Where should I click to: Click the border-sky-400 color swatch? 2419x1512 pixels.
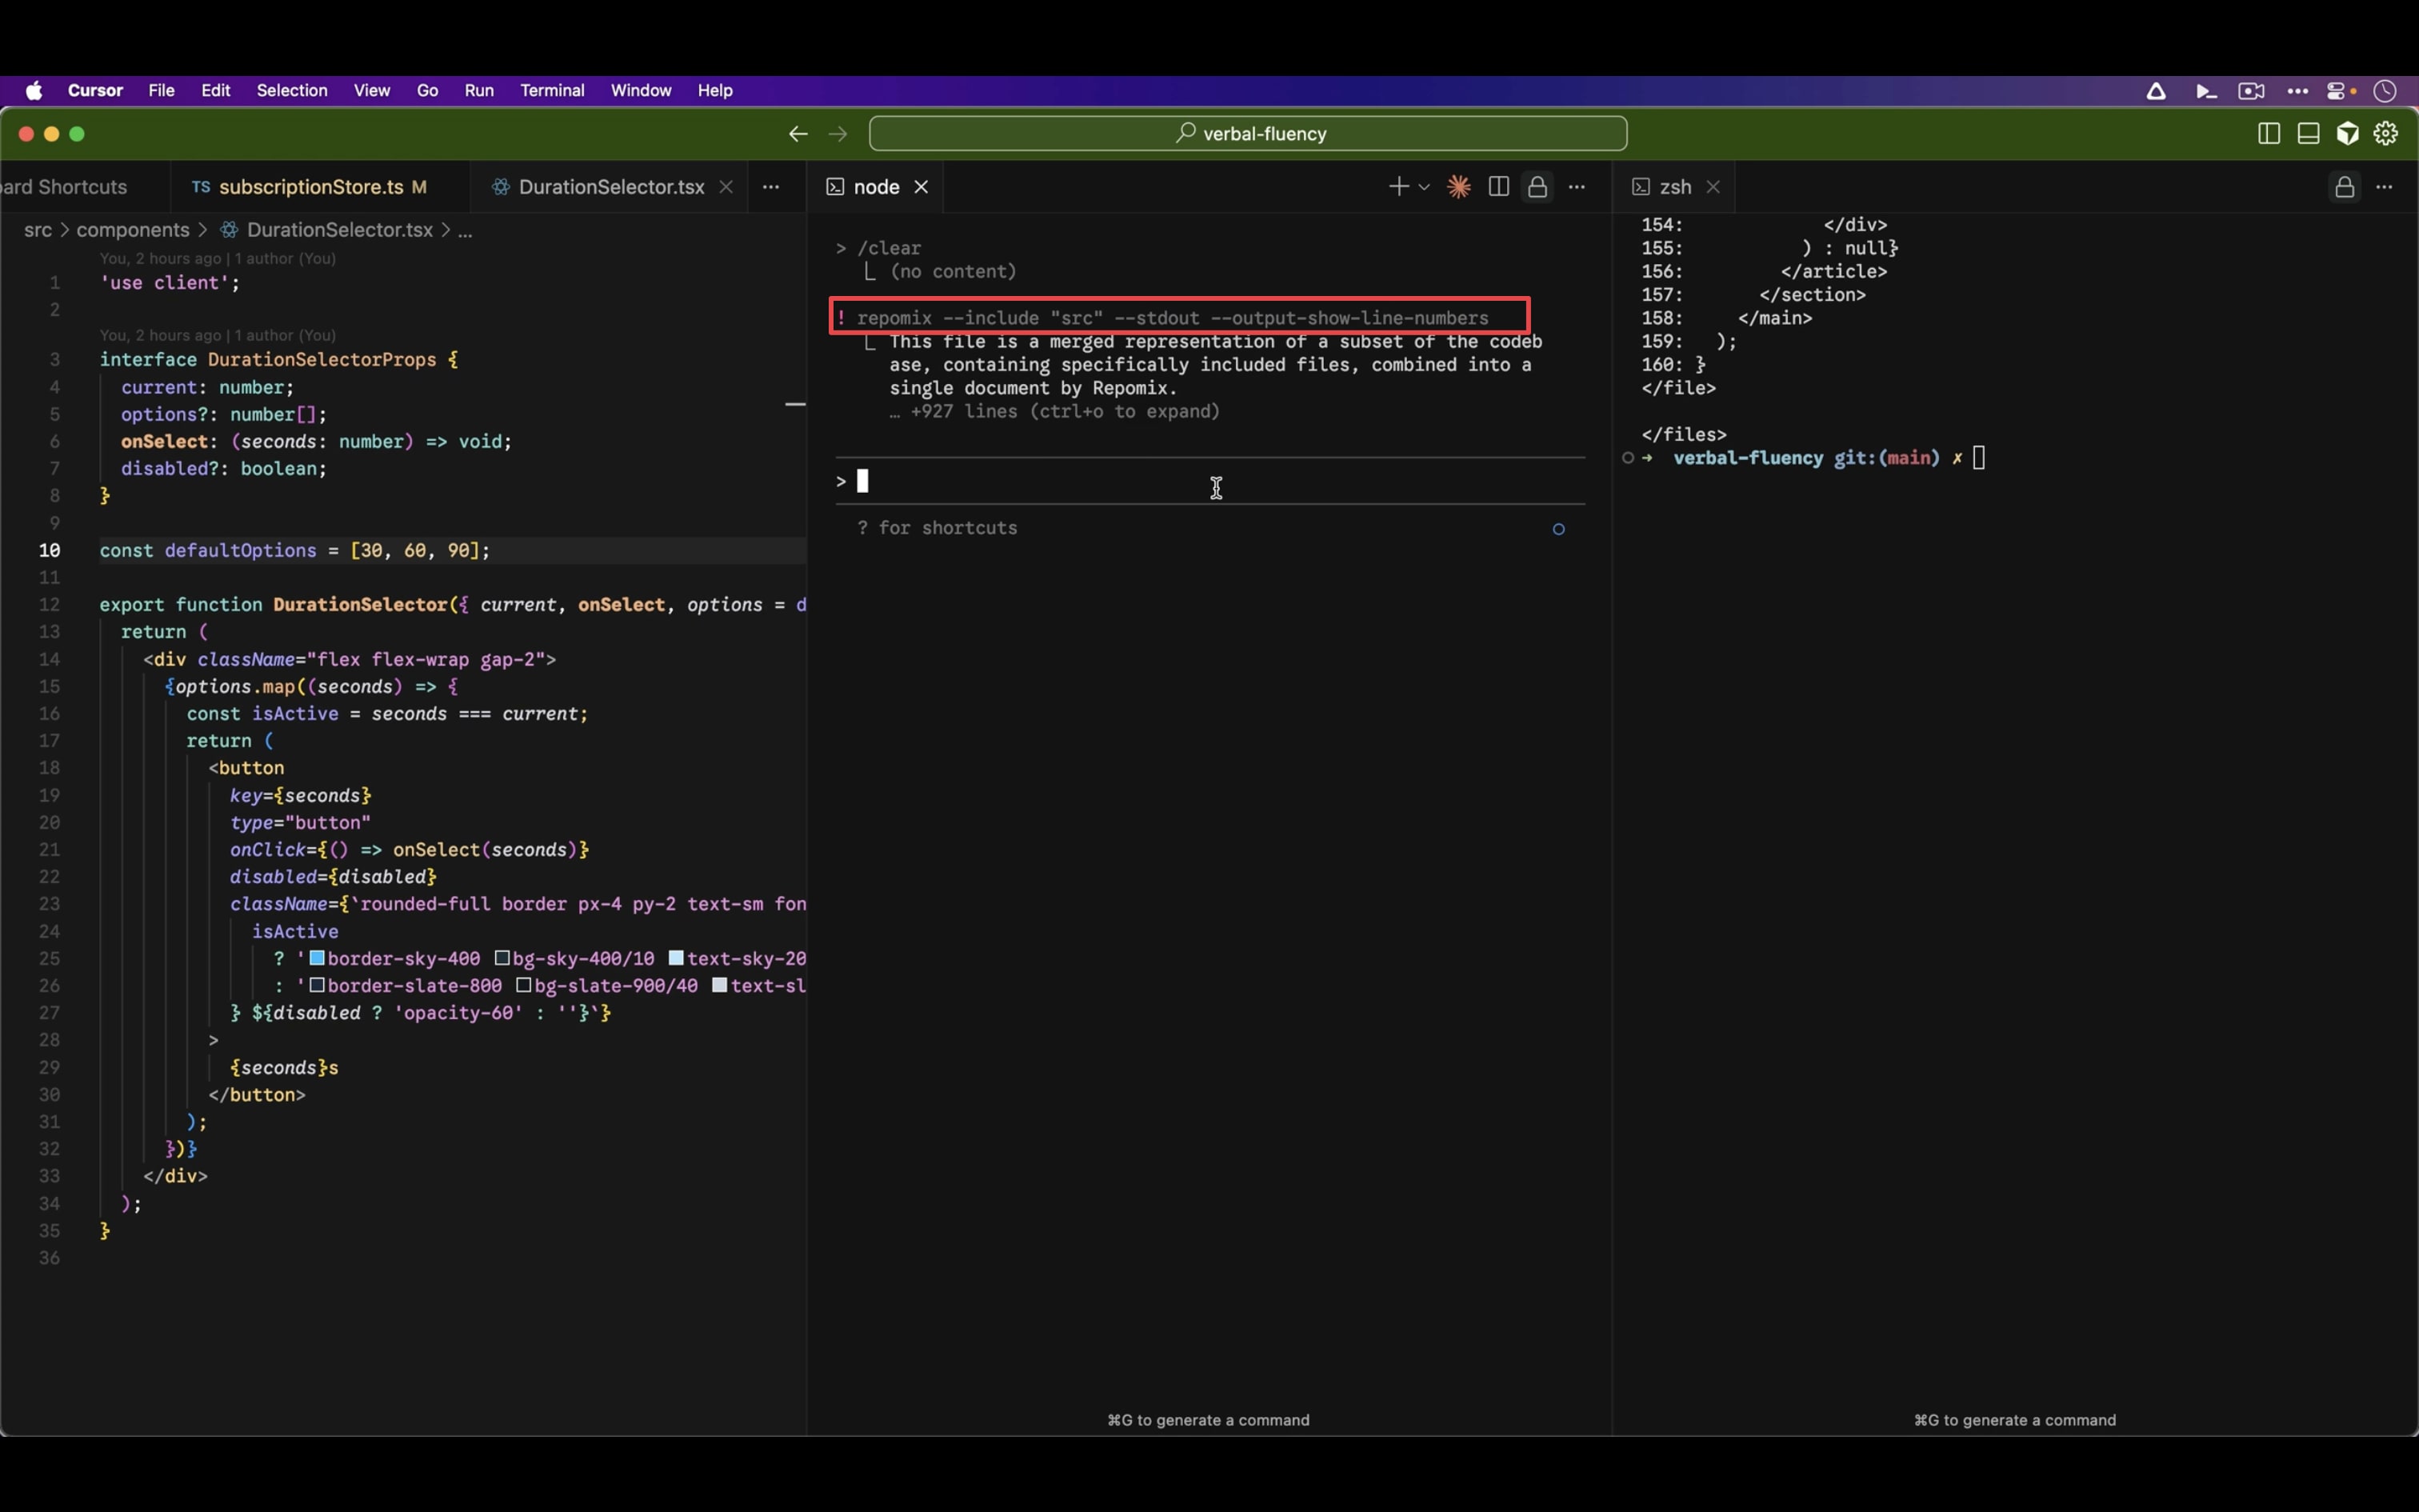pyautogui.click(x=317, y=958)
